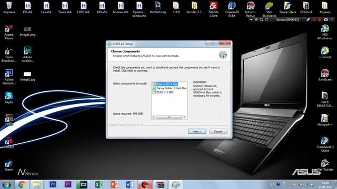Select the MSI Afterburner shortcut

[325, 32]
